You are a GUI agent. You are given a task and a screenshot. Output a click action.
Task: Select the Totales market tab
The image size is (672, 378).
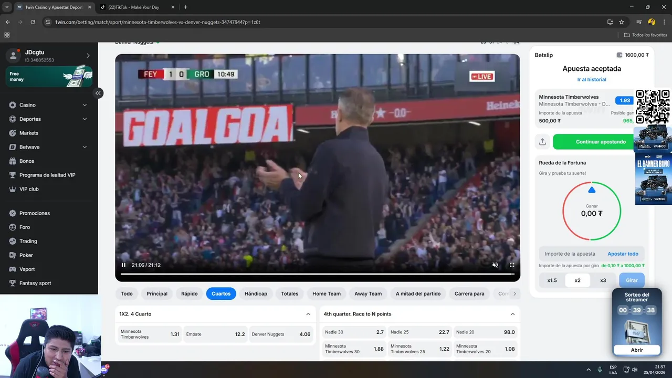point(289,294)
